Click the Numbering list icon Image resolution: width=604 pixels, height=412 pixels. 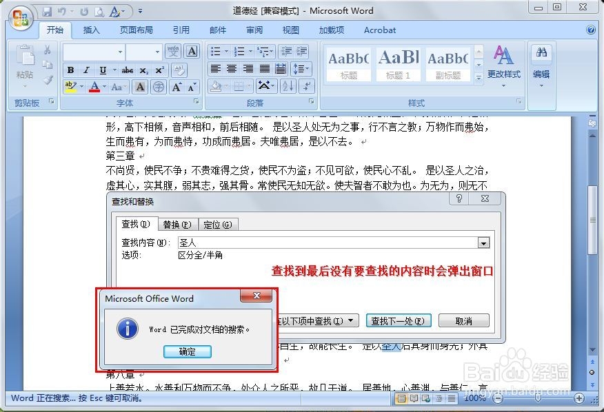(x=239, y=51)
